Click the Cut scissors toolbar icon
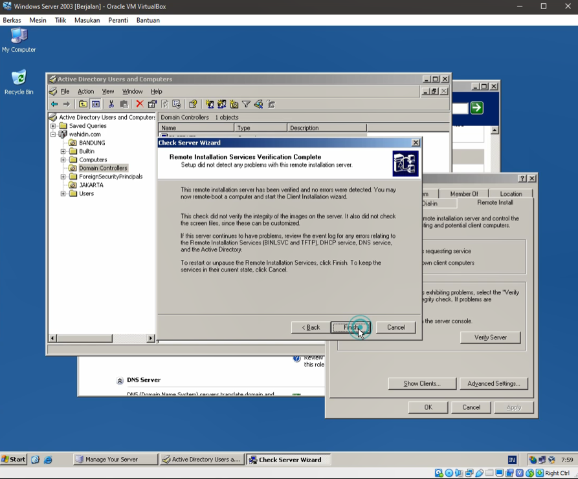 point(111,104)
